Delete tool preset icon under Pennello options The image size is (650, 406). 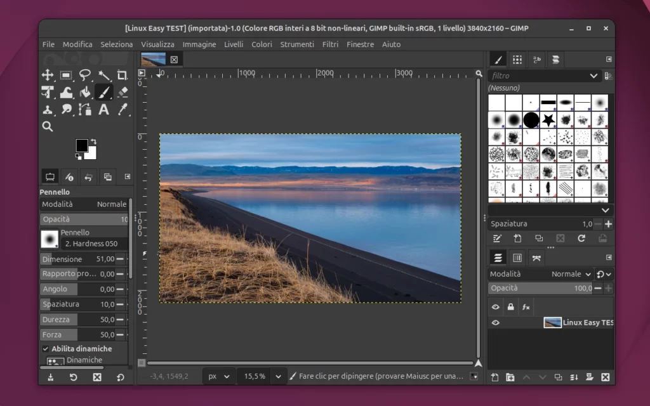[97, 377]
